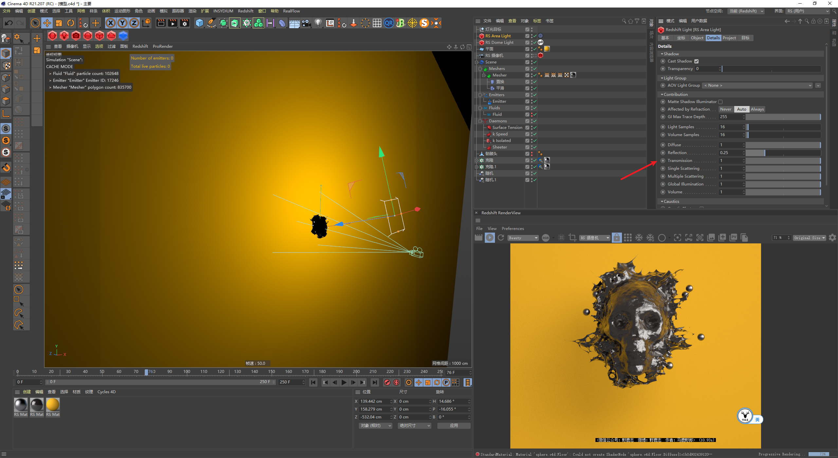Open the Beauty AOV dropdown in RenderView
Image resolution: width=838 pixels, height=458 pixels.
click(523, 238)
